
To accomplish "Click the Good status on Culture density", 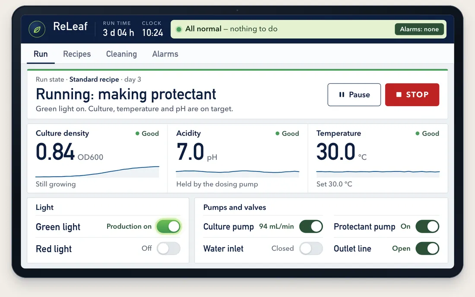I will (x=147, y=133).
